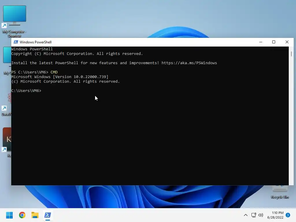Show hidden system tray icons
The height and width of the screenshot is (222, 296).
[246, 215]
